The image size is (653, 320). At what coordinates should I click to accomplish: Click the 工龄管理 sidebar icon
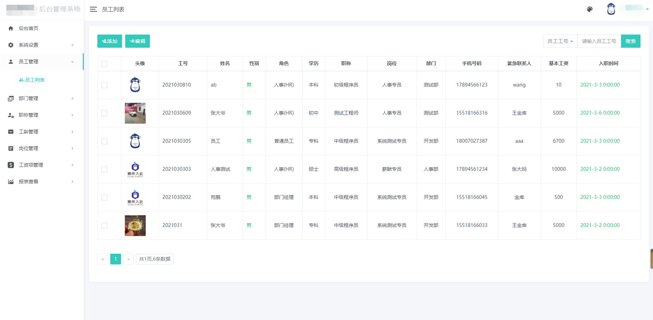[x=11, y=132]
